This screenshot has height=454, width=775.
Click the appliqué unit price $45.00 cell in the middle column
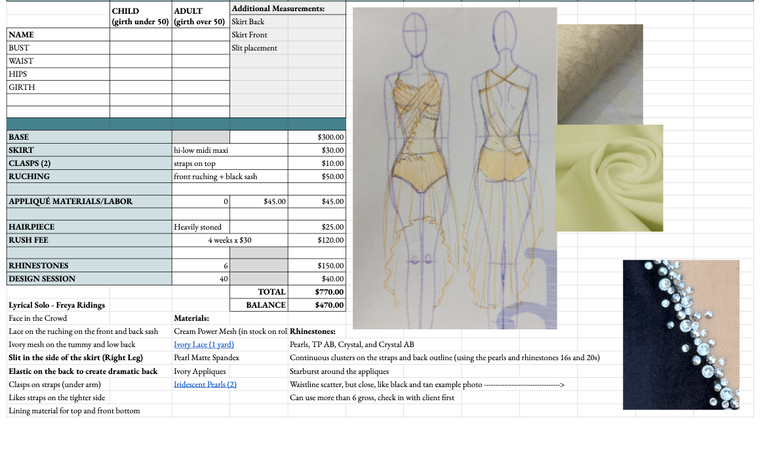[259, 201]
